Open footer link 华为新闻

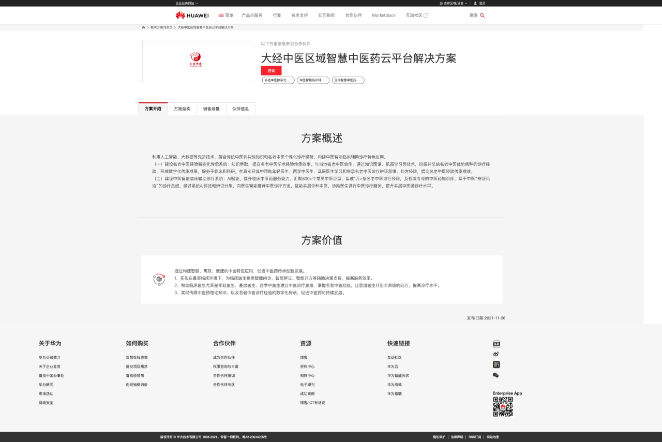[46, 385]
